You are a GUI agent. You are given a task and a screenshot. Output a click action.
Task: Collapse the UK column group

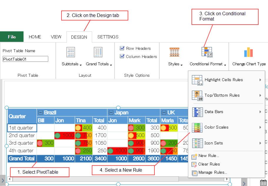pyautogui.click(x=164, y=112)
